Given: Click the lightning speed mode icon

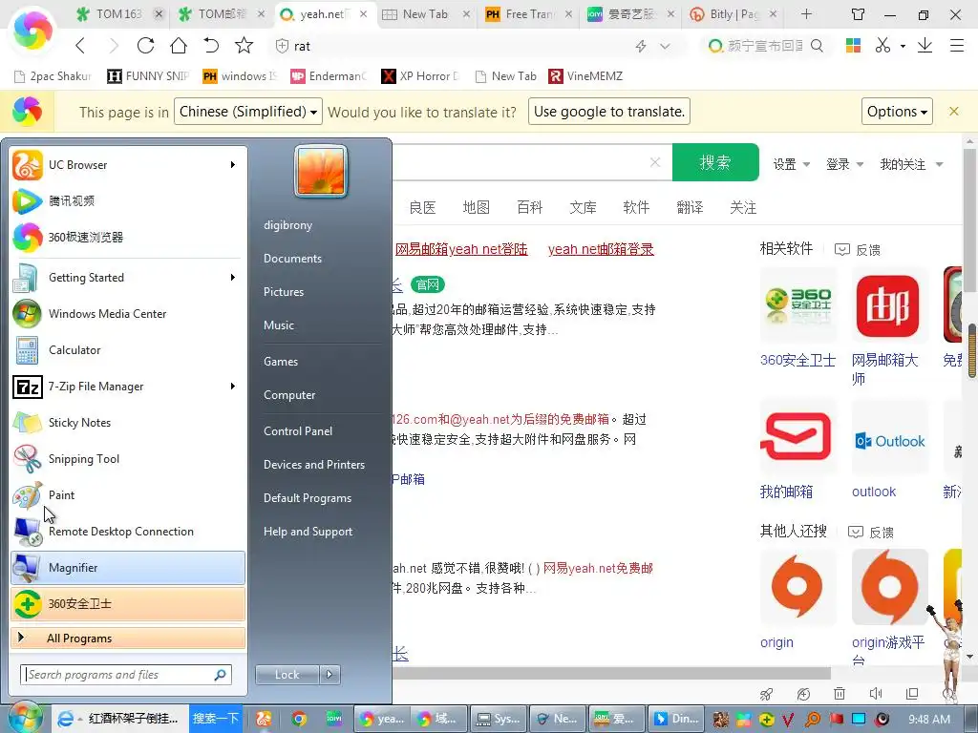Looking at the screenshot, I should click(641, 46).
